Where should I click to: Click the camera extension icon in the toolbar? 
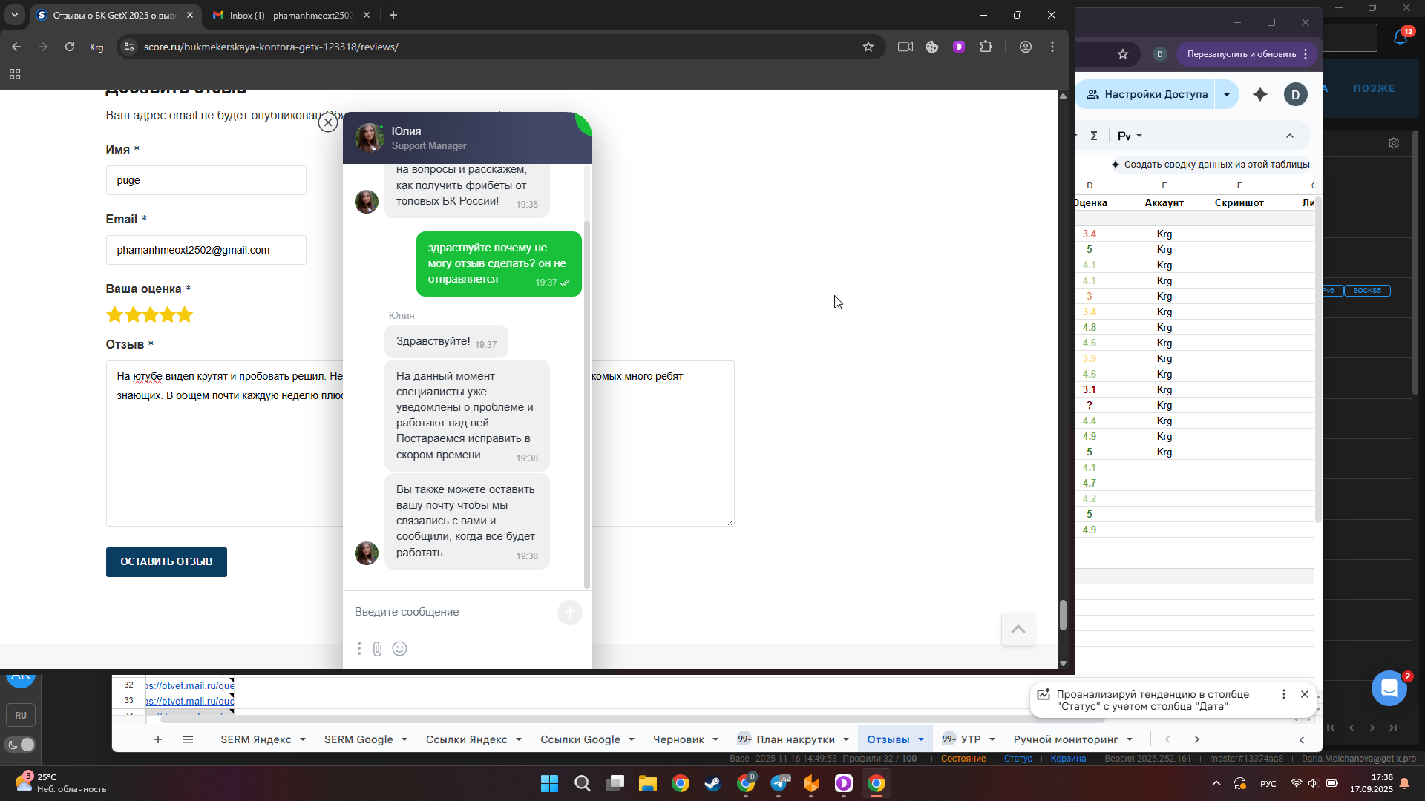(905, 47)
